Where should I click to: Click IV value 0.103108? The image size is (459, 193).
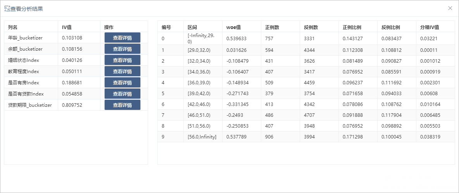tap(72, 38)
